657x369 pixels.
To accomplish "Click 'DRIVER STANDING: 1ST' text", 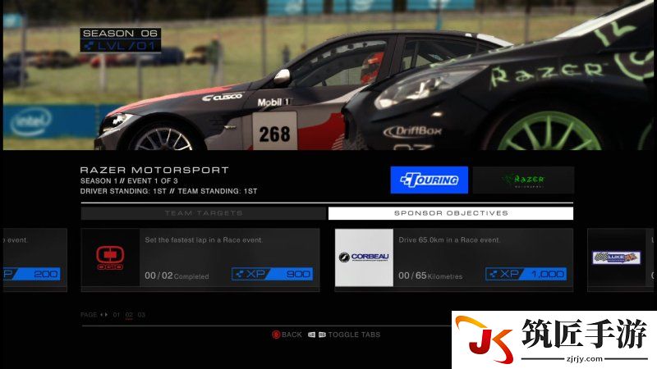I will click(123, 191).
